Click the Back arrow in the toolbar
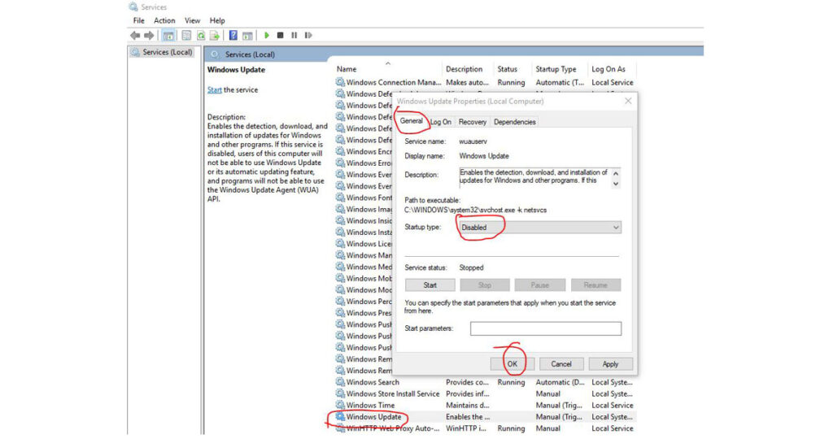833x443 pixels. (x=135, y=36)
